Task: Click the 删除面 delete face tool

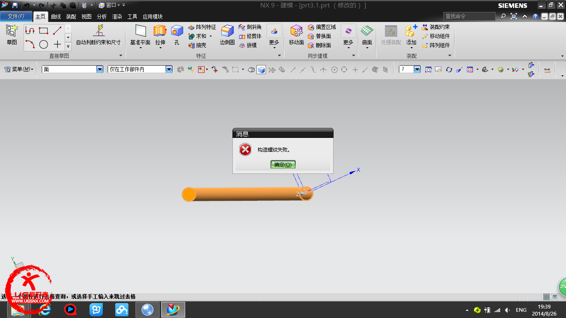Action: pos(319,45)
